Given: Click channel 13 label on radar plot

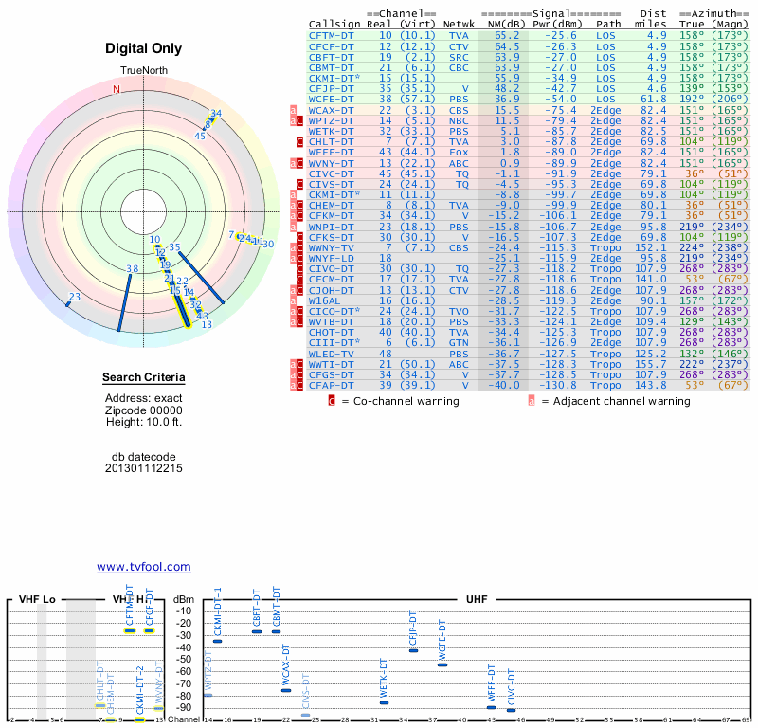Looking at the screenshot, I should pyautogui.click(x=207, y=324).
